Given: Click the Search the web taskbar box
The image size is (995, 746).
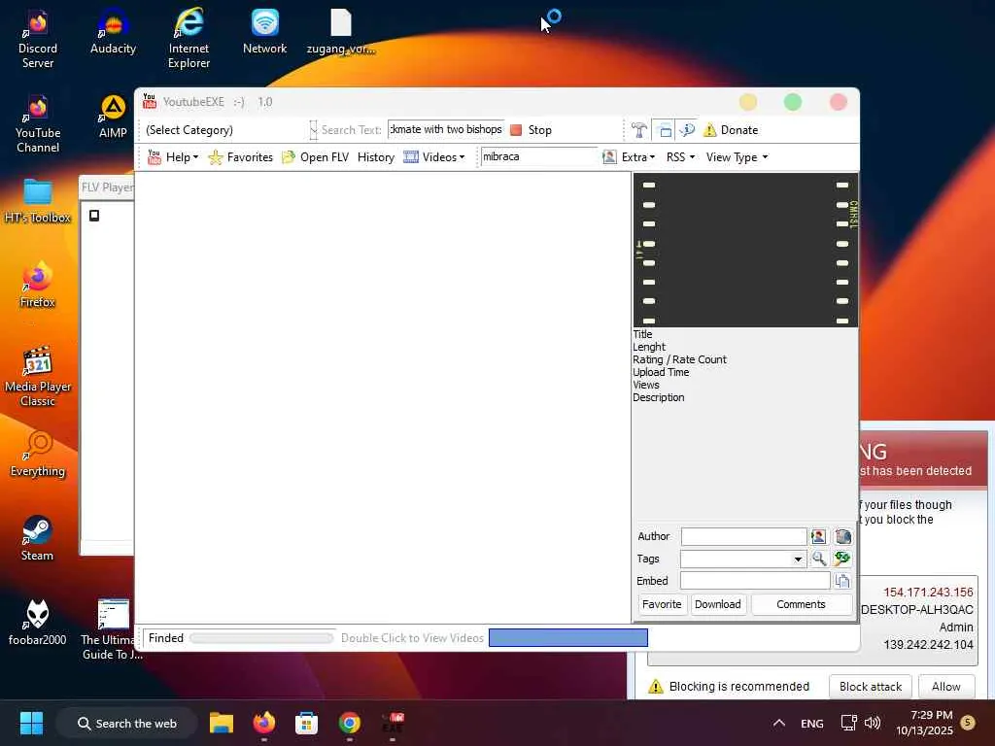Looking at the screenshot, I should tap(126, 723).
